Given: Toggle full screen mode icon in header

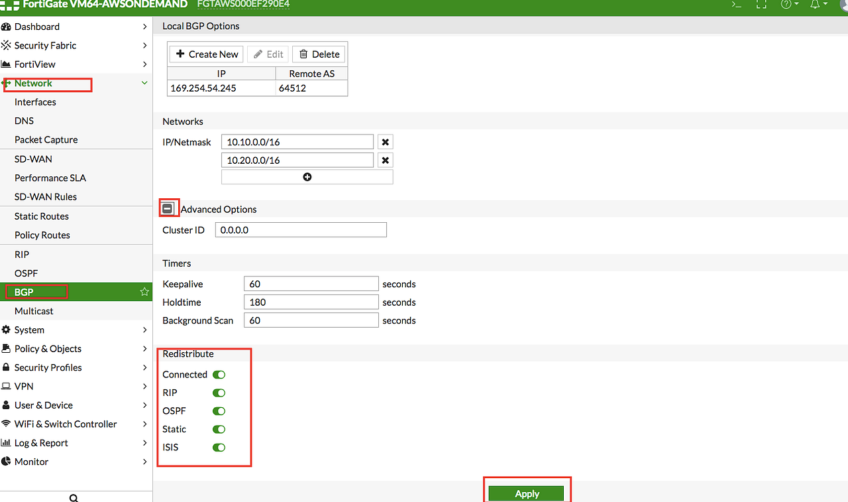Looking at the screenshot, I should [x=761, y=4].
